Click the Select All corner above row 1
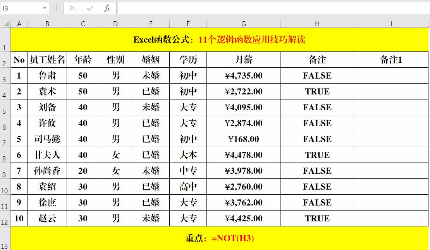The width and height of the screenshot is (430, 250). [x=6, y=23]
